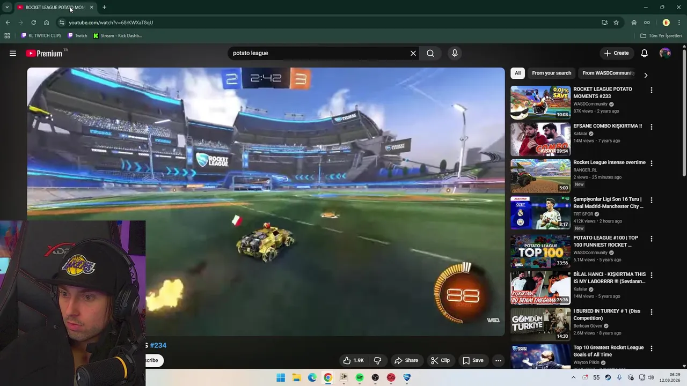Open the YouTube account avatar menu
This screenshot has height=386, width=687.
(665, 53)
